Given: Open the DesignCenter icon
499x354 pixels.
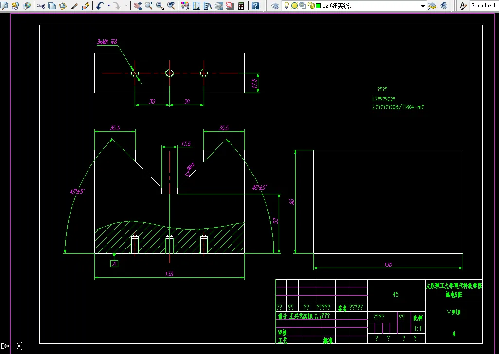Looking at the screenshot, I should [196, 6].
